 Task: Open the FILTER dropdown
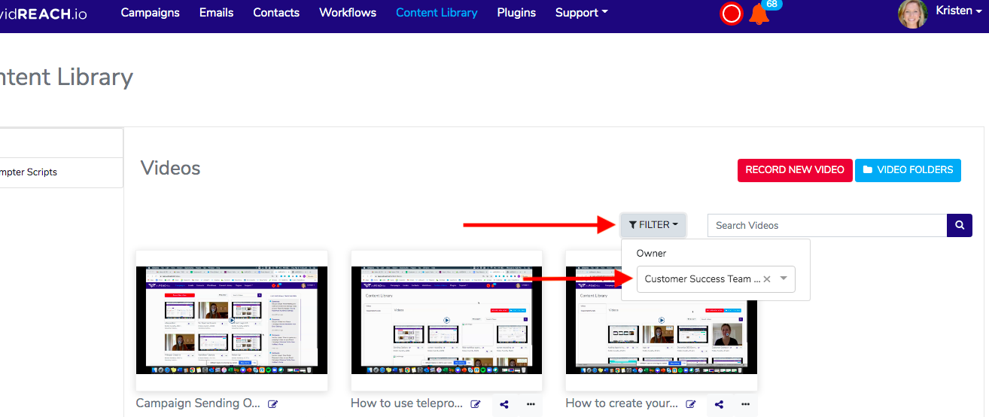click(653, 225)
